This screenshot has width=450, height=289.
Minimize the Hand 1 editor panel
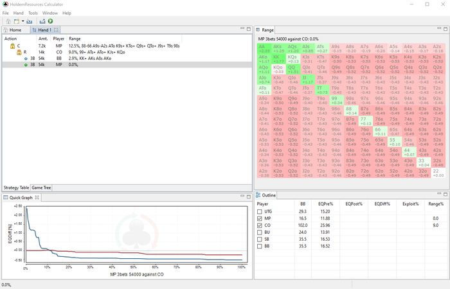[242, 28]
